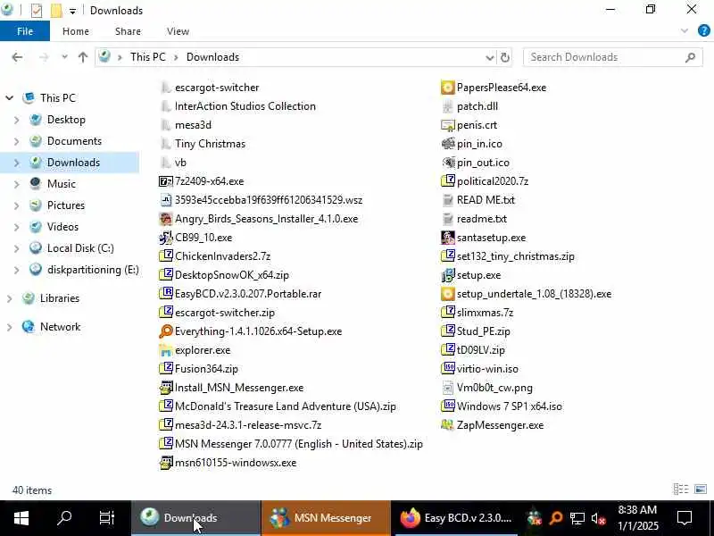Click the setup_undertale_1.08 exe icon

[448, 294]
